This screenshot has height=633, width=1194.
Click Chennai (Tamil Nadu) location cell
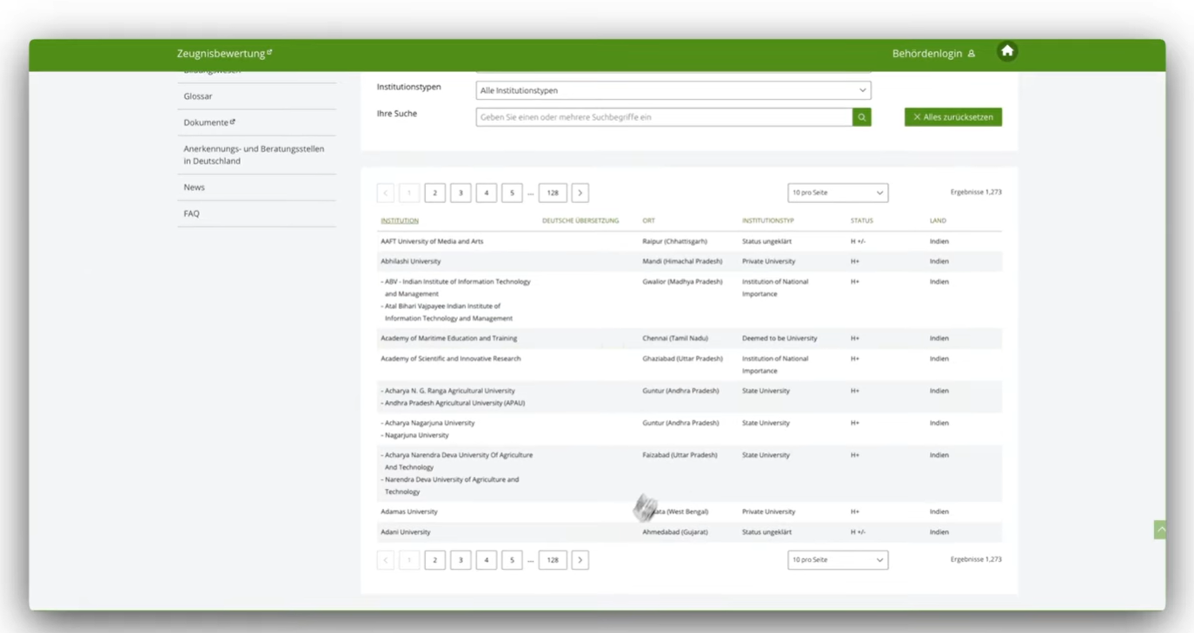coord(675,339)
